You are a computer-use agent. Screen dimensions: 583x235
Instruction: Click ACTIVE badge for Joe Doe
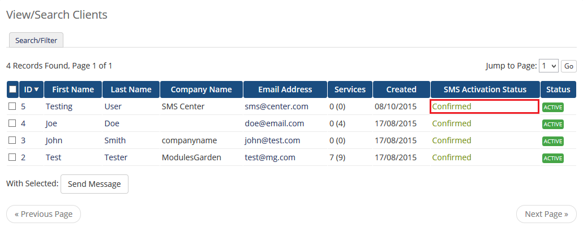pyautogui.click(x=553, y=125)
